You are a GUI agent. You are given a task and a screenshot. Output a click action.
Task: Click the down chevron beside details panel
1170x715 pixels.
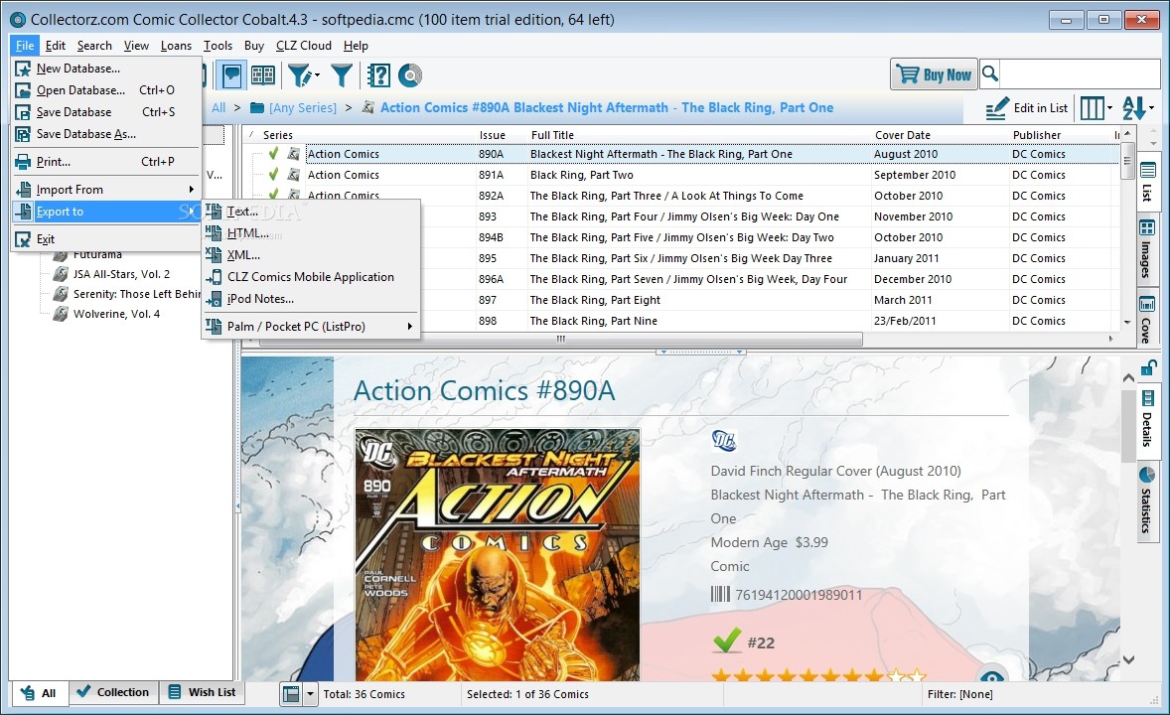(1128, 659)
